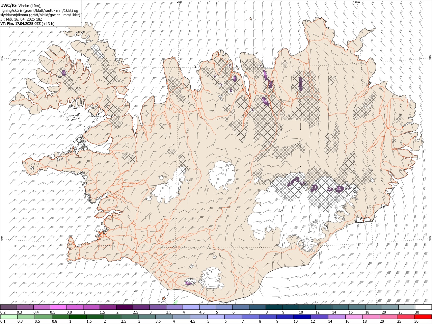Viewport: 432px width, 324px height.
Task: Click the elongated 0.4 snow blob in north Iceland
Action: click(x=265, y=101)
